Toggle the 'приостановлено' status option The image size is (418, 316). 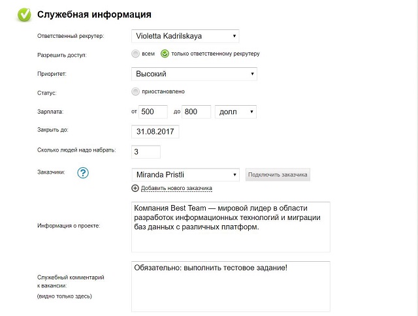point(135,91)
